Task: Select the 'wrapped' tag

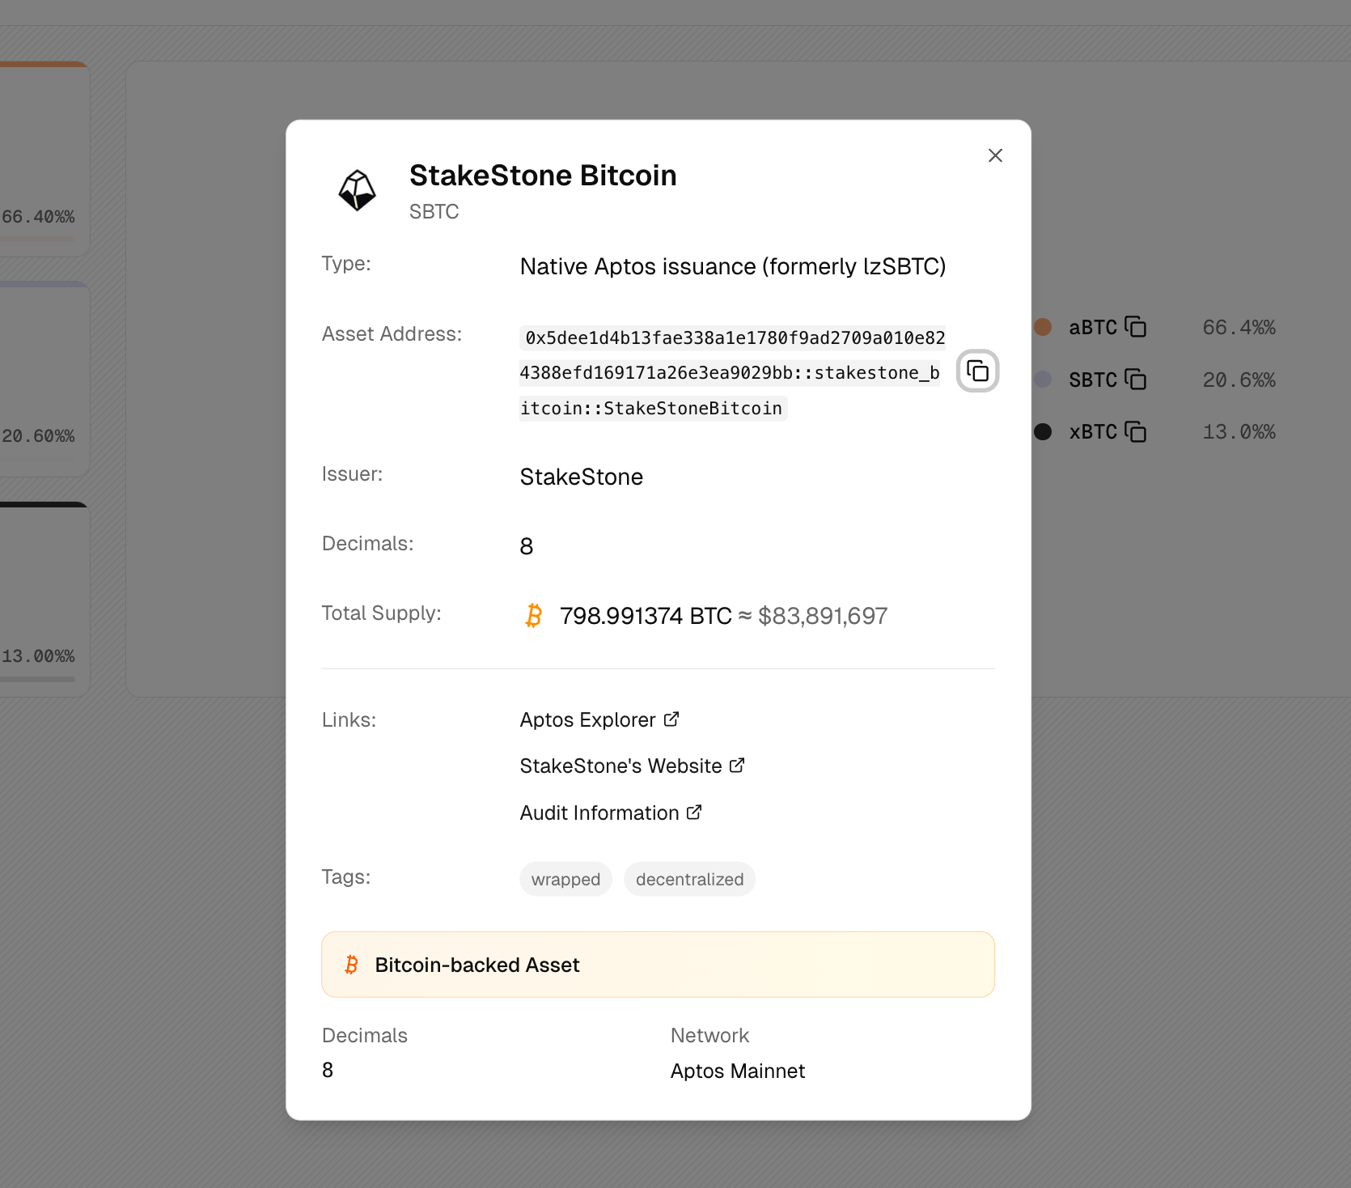Action: tap(565, 879)
